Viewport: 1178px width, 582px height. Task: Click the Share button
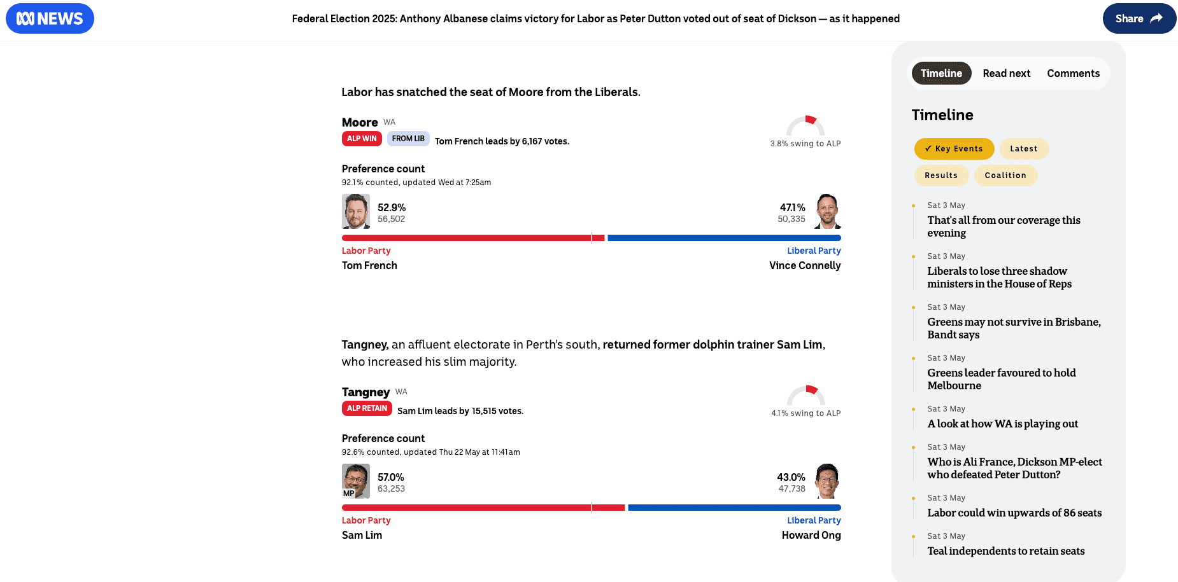1139,18
